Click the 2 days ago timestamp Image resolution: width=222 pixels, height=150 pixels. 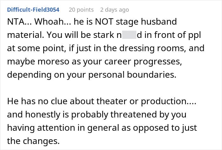[x=114, y=10]
